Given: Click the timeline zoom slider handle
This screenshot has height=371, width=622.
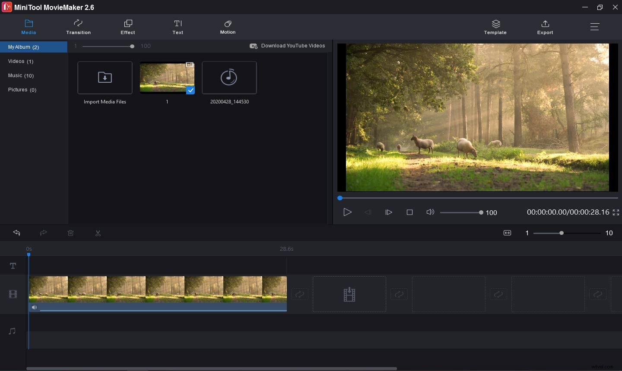Looking at the screenshot, I should (562, 233).
